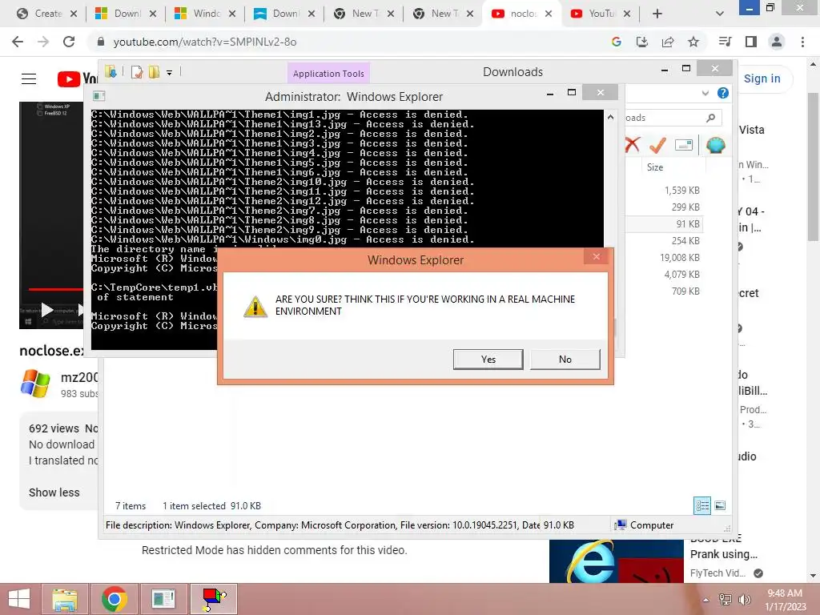Viewport: 820px width, 615px height.
Task: Click the Downloads folder title-bar icon
Action: click(x=111, y=71)
